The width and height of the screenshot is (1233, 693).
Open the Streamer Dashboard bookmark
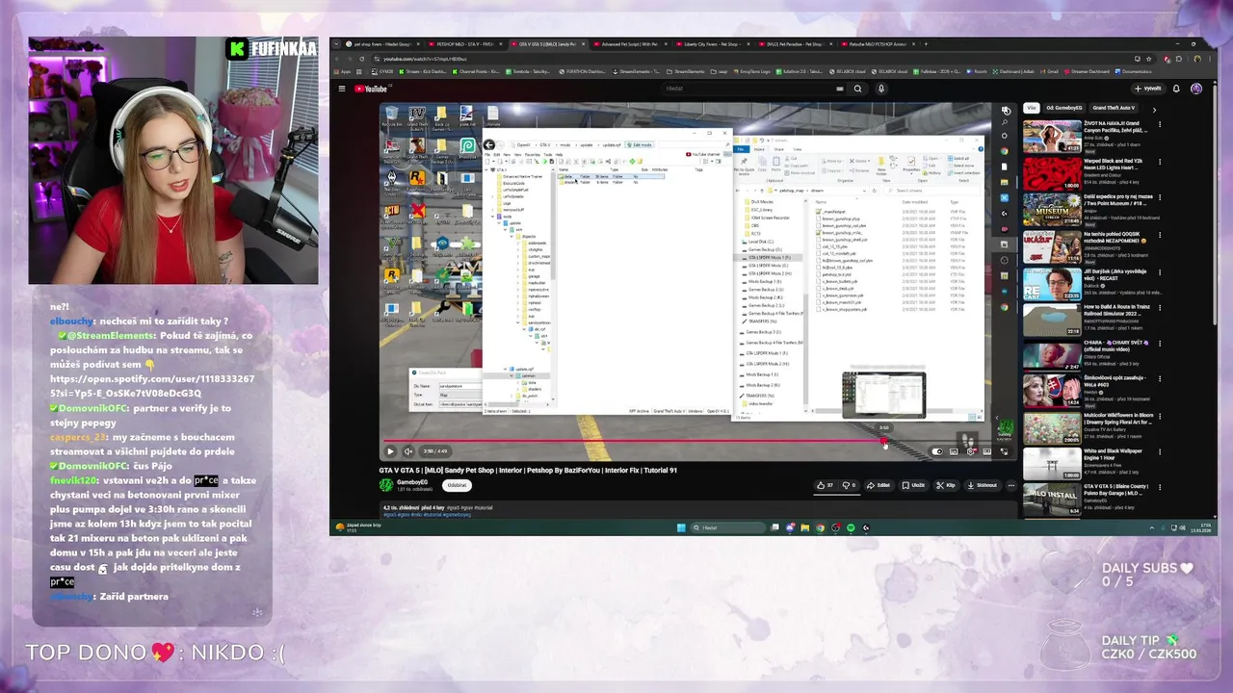point(1088,71)
